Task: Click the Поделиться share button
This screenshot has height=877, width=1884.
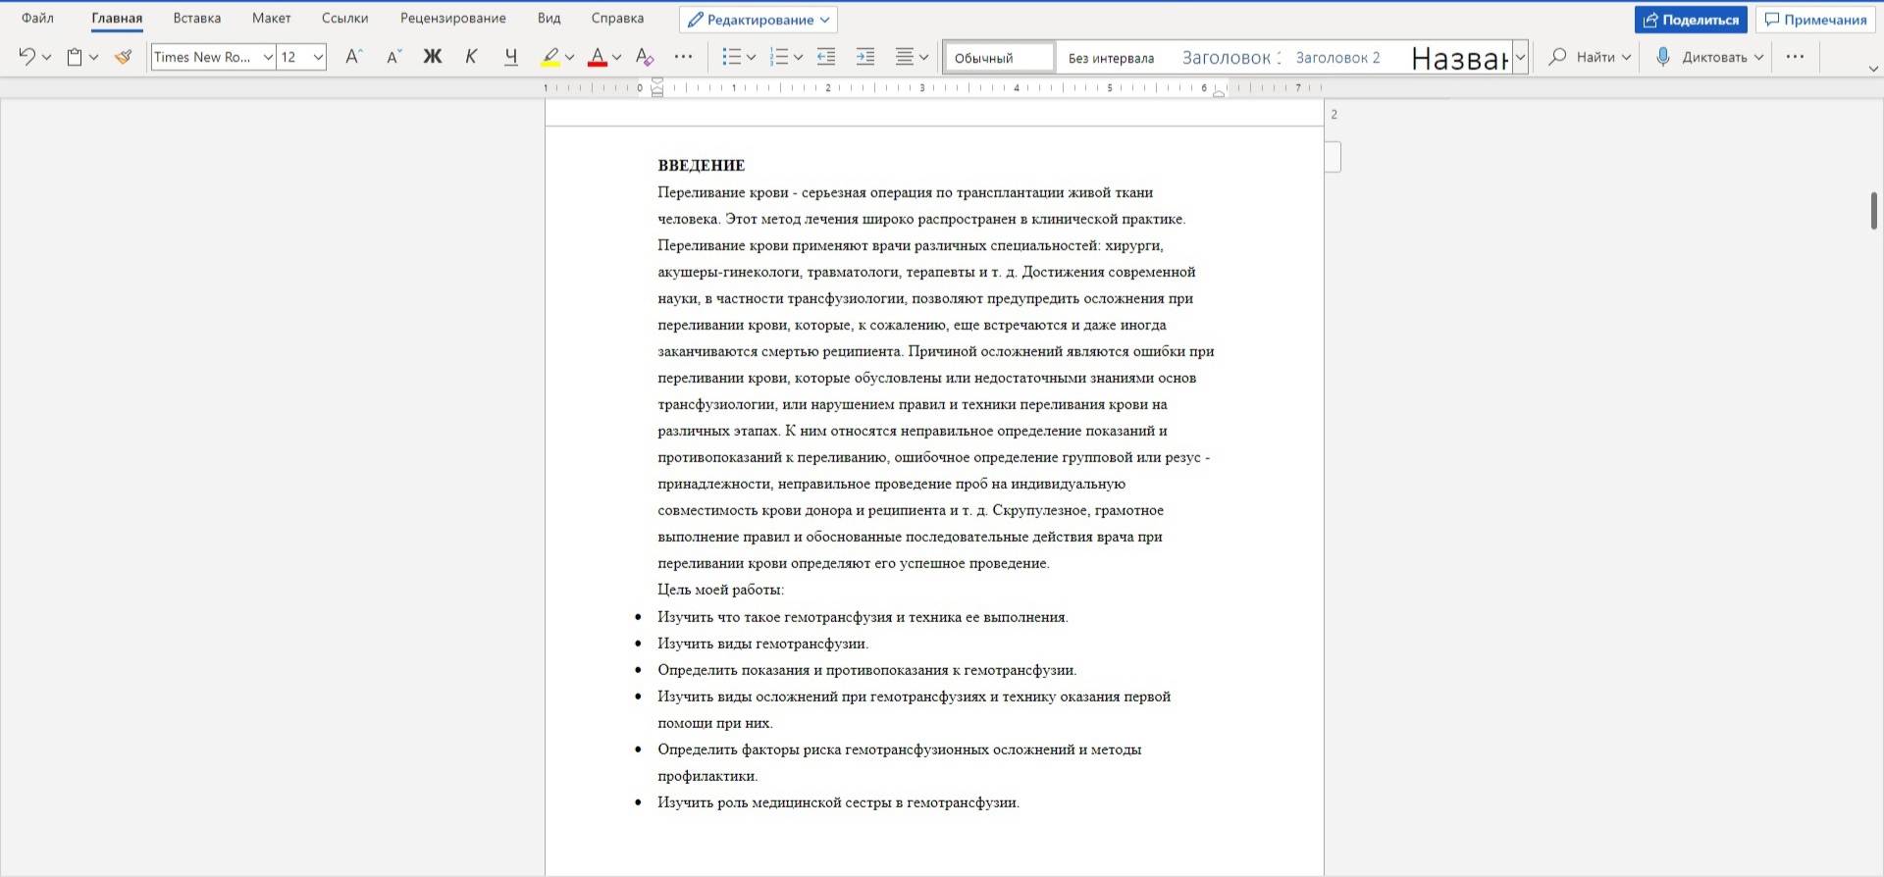Action: (1691, 20)
